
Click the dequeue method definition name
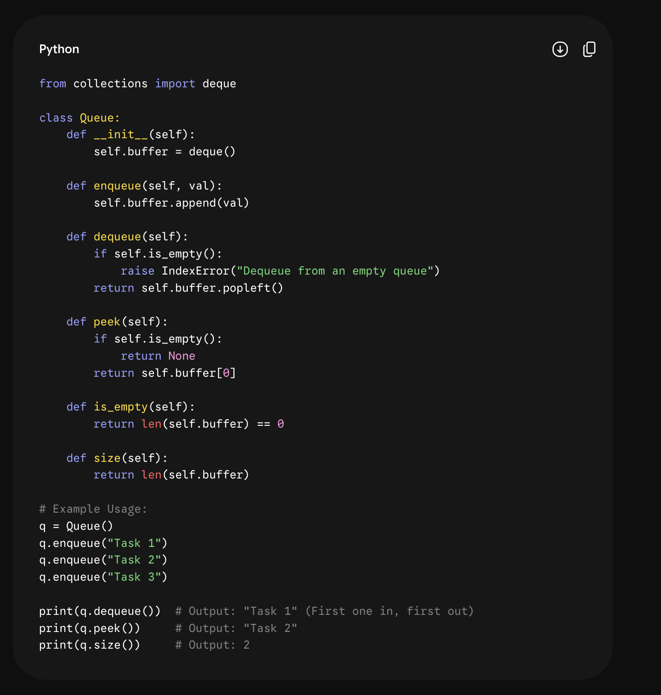118,237
